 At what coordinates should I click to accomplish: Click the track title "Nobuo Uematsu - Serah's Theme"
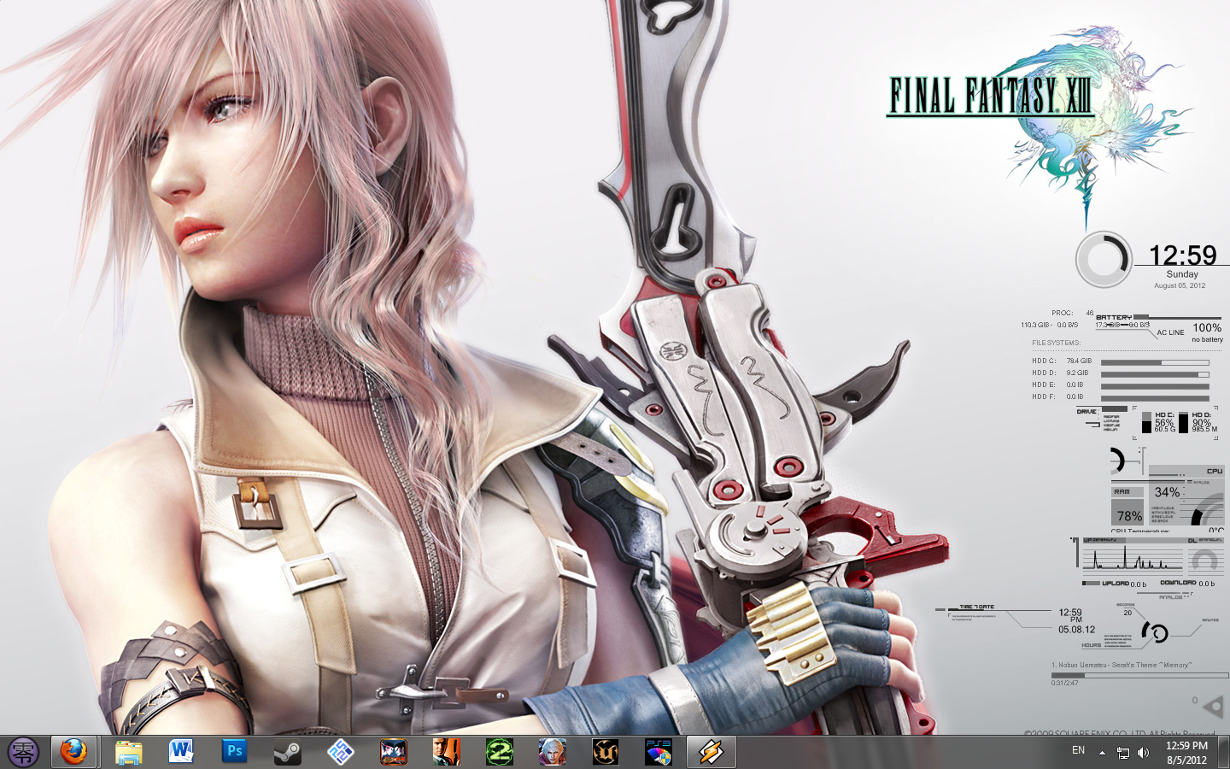pos(1122,665)
